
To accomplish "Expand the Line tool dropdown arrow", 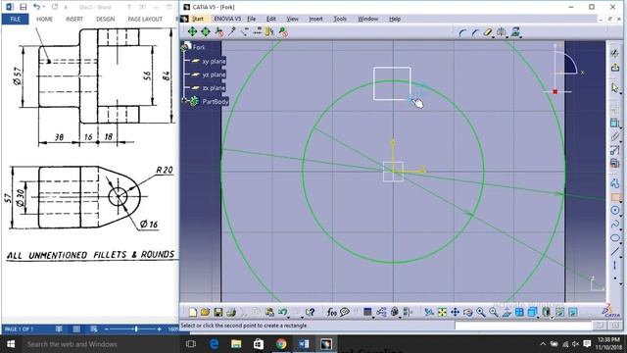I will click(620, 256).
